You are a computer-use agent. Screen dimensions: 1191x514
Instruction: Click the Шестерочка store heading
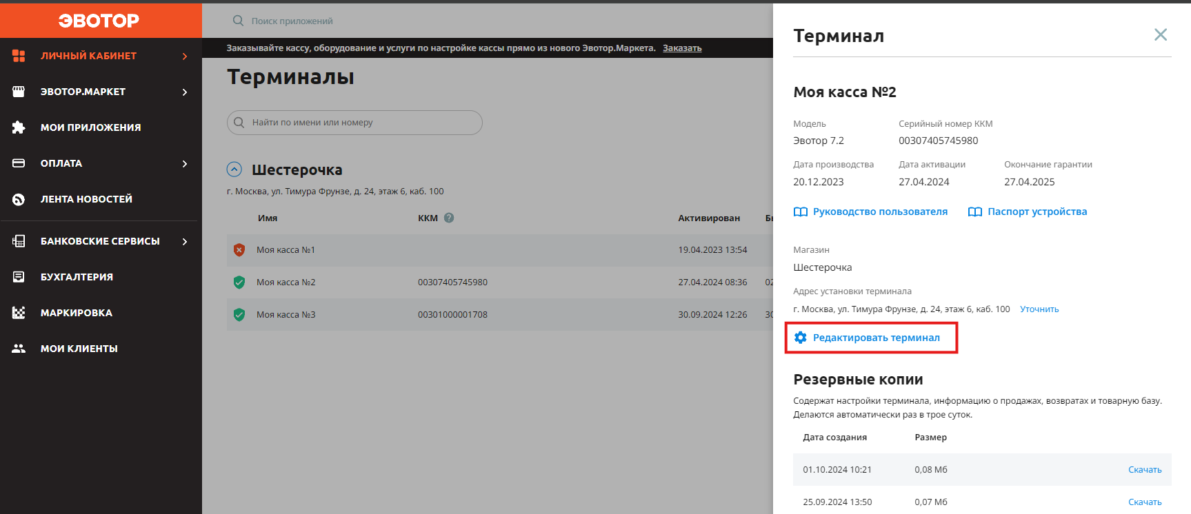(x=297, y=169)
